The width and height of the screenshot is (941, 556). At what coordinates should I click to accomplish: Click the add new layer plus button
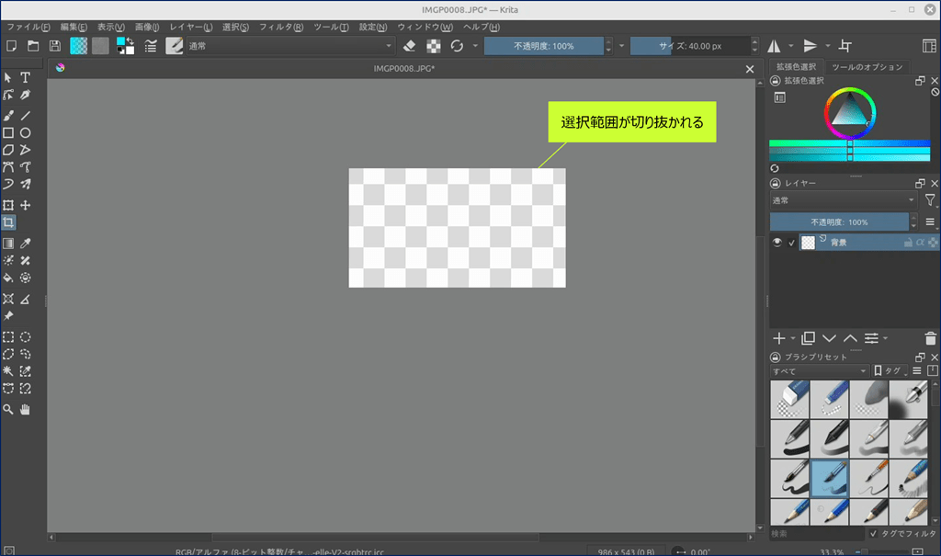(778, 338)
